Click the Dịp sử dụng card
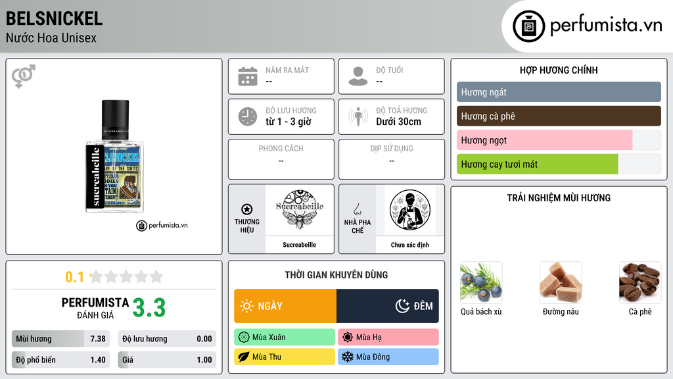673x379 pixels. pyautogui.click(x=392, y=159)
